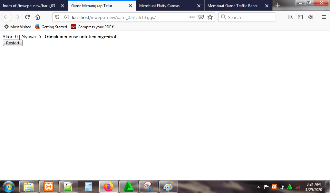330x193 pixels.
Task: Open Most Visited bookmarks folder
Action: coord(18,27)
